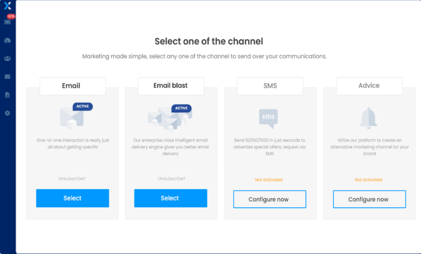
Task: Click the Email card title tab
Action: click(x=73, y=86)
